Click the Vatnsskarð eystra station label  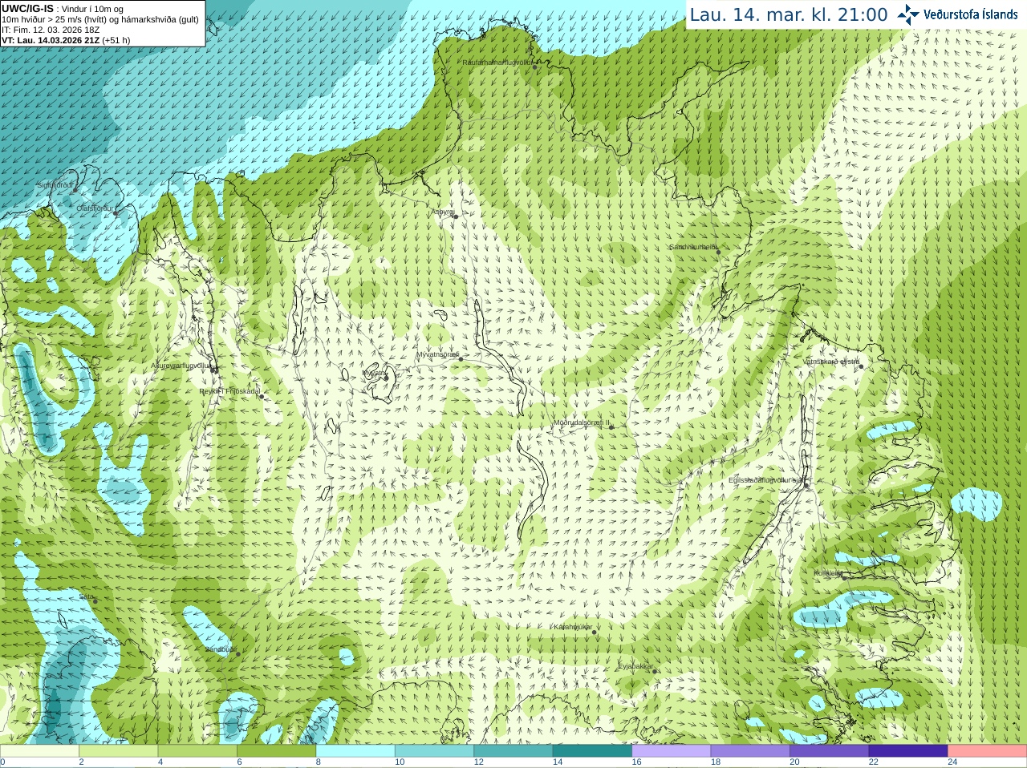pyautogui.click(x=831, y=362)
